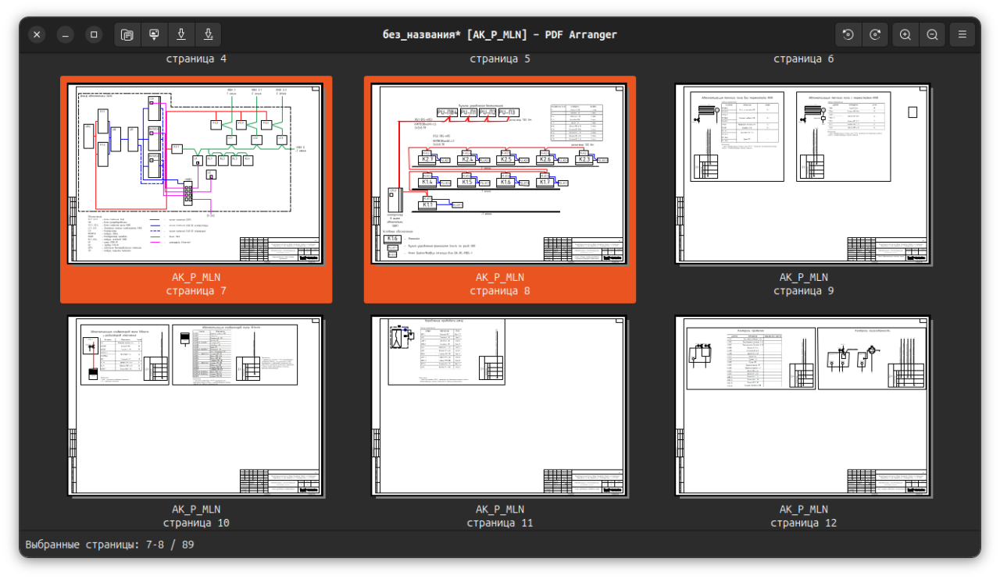Maximize the PDF Arranger window
1000x579 pixels.
(x=94, y=34)
